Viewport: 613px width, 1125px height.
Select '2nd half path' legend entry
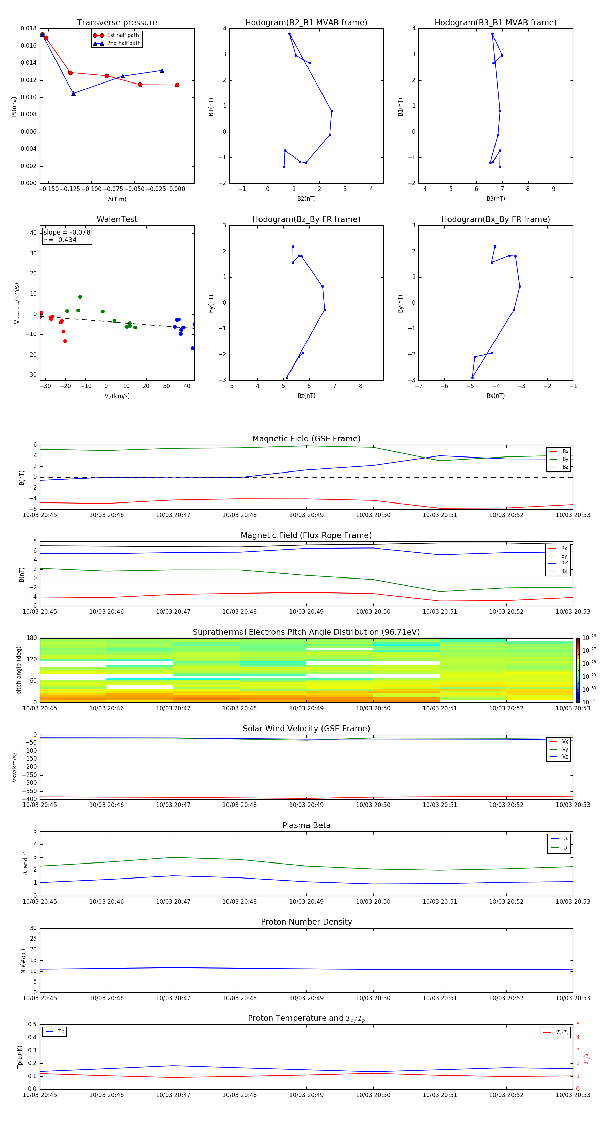[117, 43]
